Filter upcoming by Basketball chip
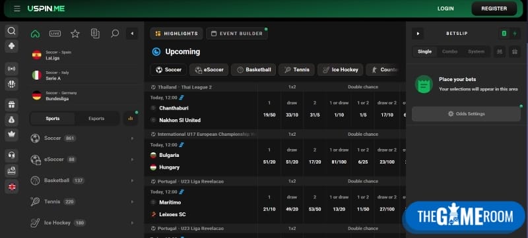528x238 pixels. click(x=253, y=70)
